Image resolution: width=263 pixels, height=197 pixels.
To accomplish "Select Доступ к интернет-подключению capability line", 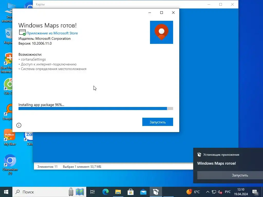I will [x=48, y=64].
